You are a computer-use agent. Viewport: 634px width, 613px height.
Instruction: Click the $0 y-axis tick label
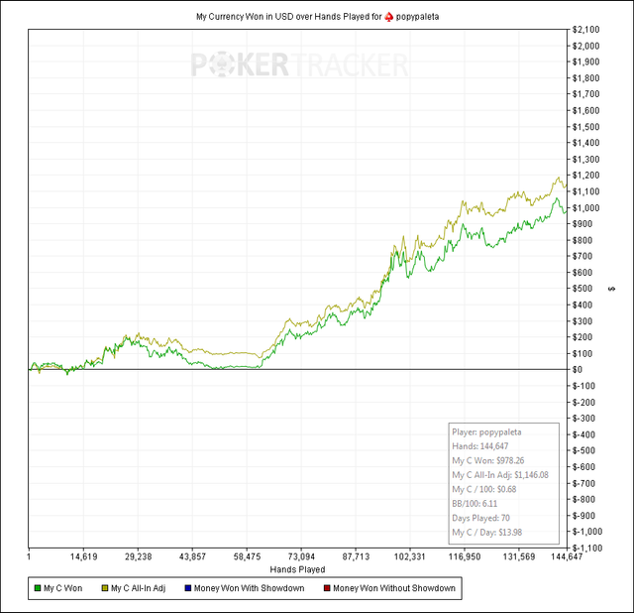tap(577, 369)
